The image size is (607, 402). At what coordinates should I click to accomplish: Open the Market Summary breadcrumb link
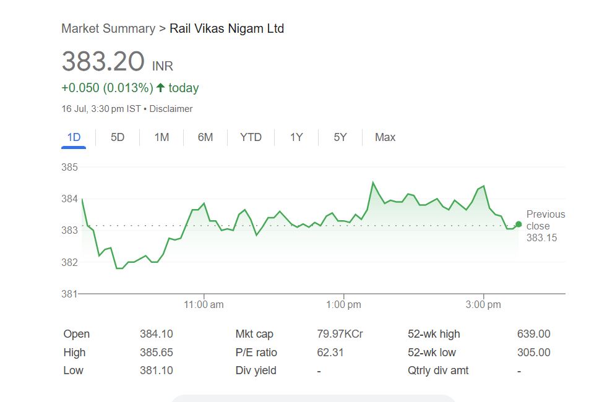pyautogui.click(x=108, y=28)
